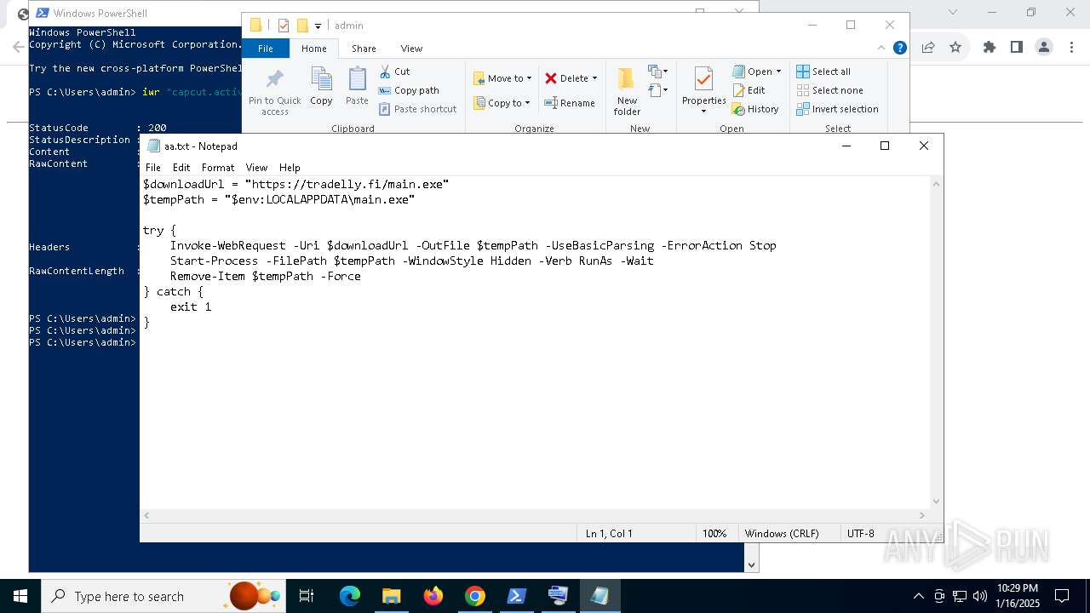Open Notepad's Edit menu
Image resolution: width=1090 pixels, height=613 pixels.
tap(181, 168)
